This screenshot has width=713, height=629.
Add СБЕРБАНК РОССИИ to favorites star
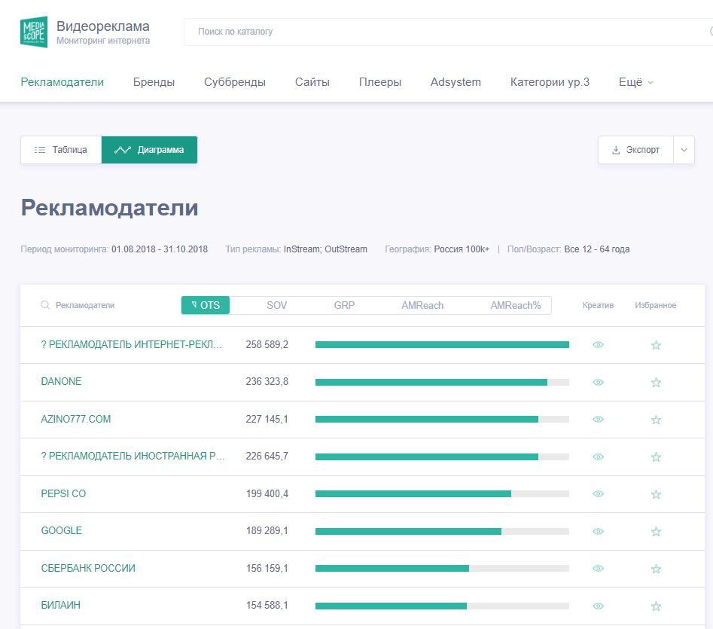(x=656, y=569)
